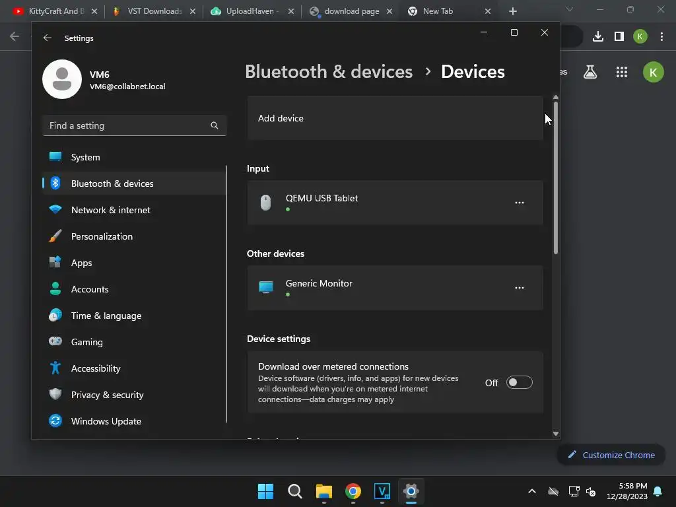Screen dimensions: 676x507
Task: Click the Chrome taskbar icon
Action: click(353, 491)
